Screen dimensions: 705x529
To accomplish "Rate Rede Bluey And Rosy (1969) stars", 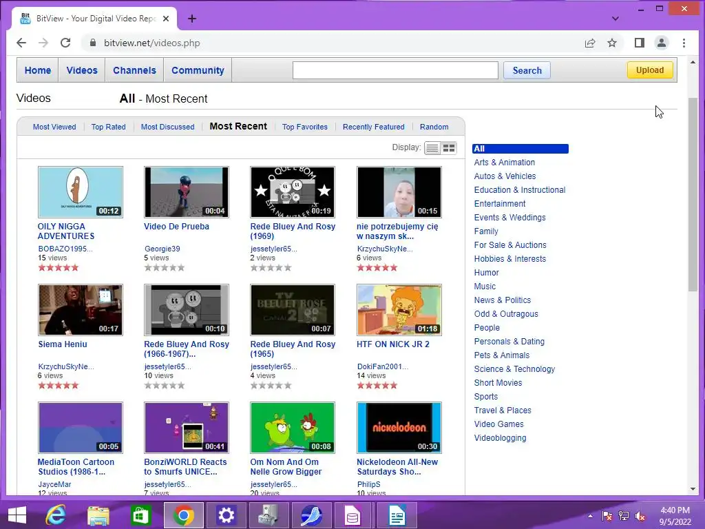I will click(x=271, y=268).
